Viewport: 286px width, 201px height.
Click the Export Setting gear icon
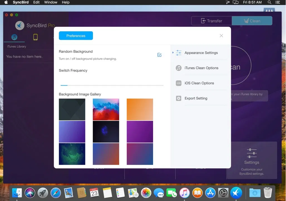click(179, 98)
